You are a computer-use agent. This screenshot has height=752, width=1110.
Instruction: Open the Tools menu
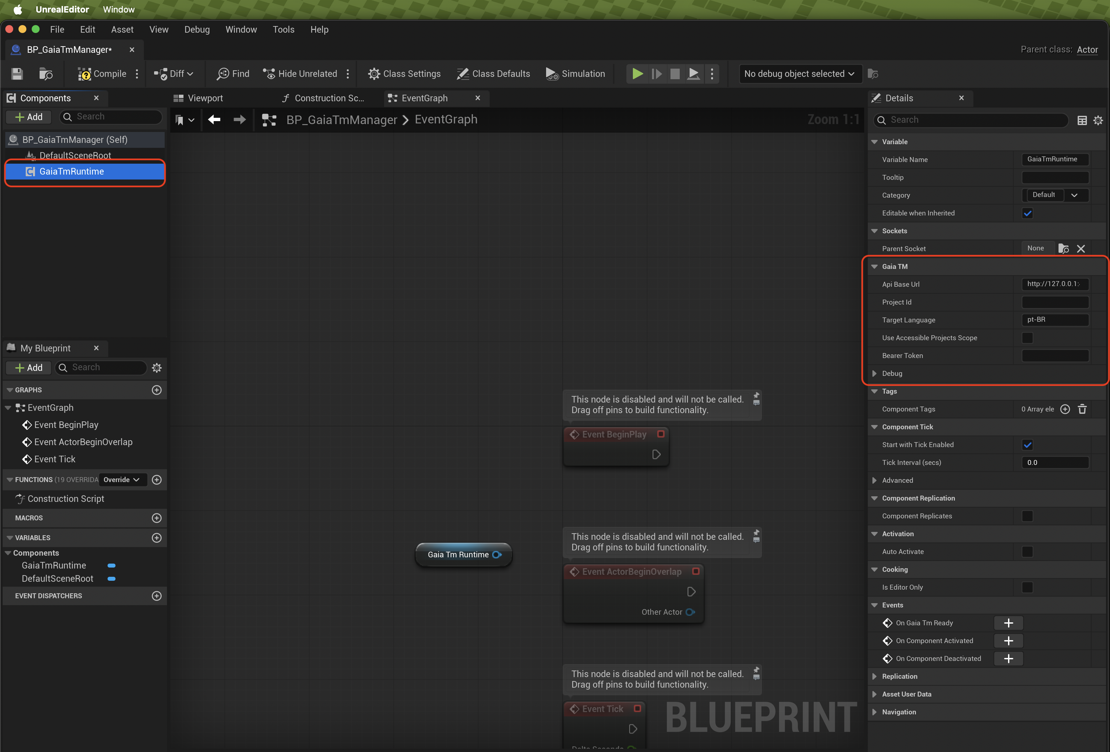283,30
